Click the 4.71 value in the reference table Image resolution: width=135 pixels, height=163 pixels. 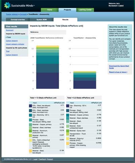(x=62, y=105)
